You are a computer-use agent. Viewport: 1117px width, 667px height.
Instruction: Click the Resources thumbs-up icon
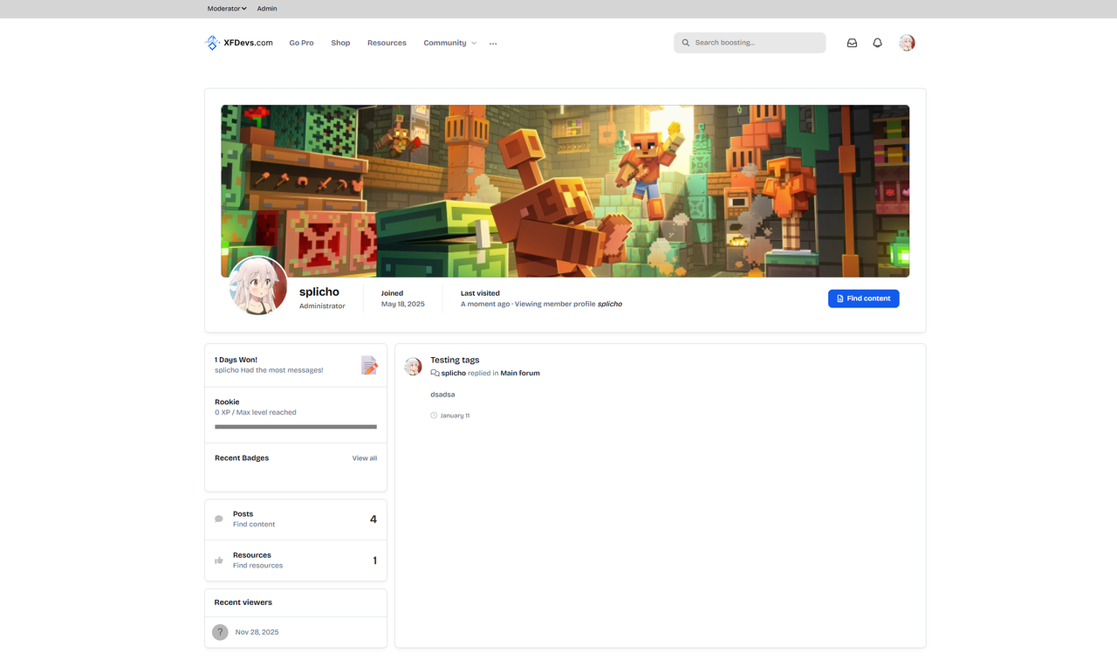(219, 560)
